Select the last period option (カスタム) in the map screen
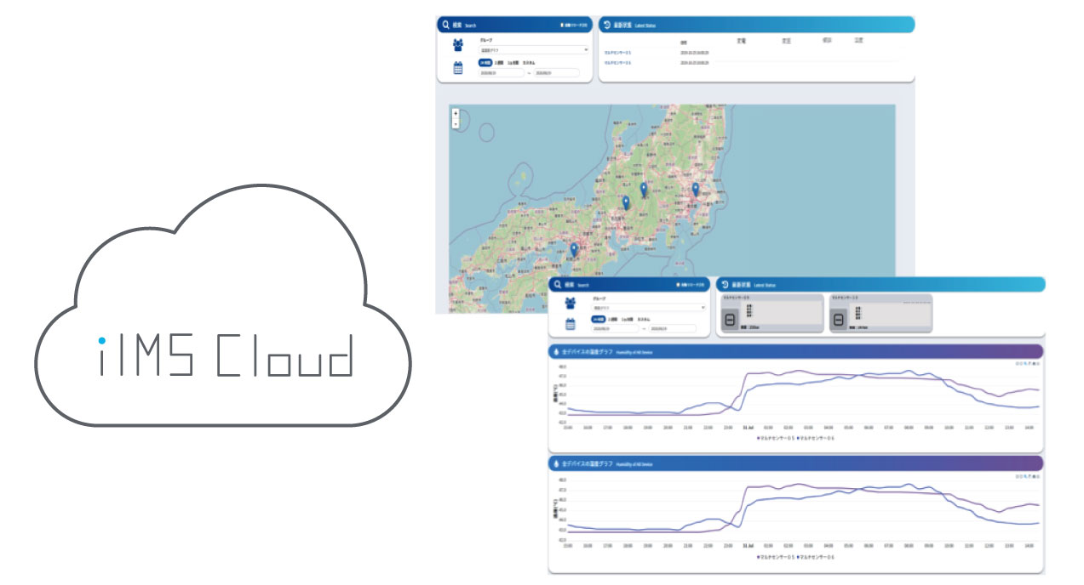Screen dimensions: 1084x585 point(529,63)
